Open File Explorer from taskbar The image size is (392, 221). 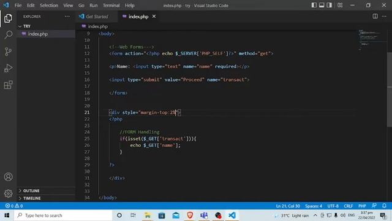tap(148, 215)
